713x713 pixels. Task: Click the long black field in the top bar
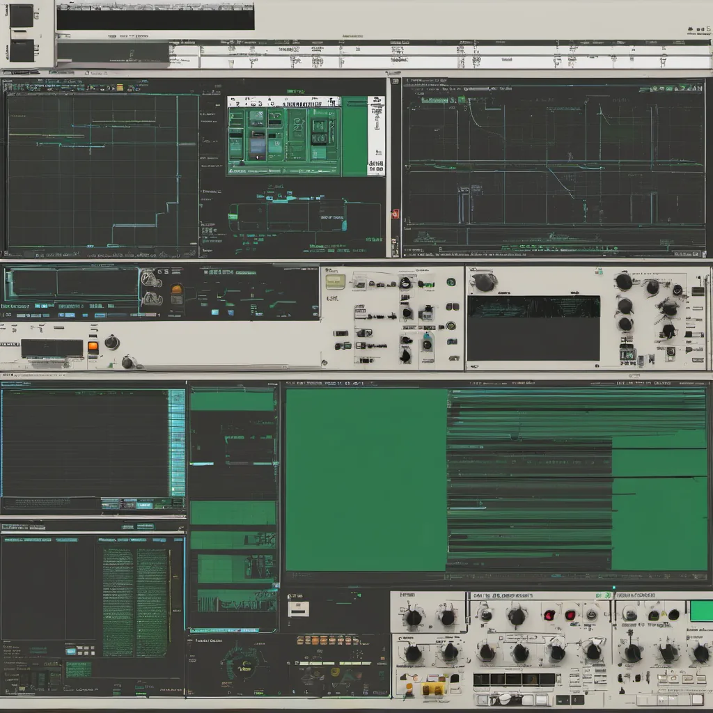[155, 19]
